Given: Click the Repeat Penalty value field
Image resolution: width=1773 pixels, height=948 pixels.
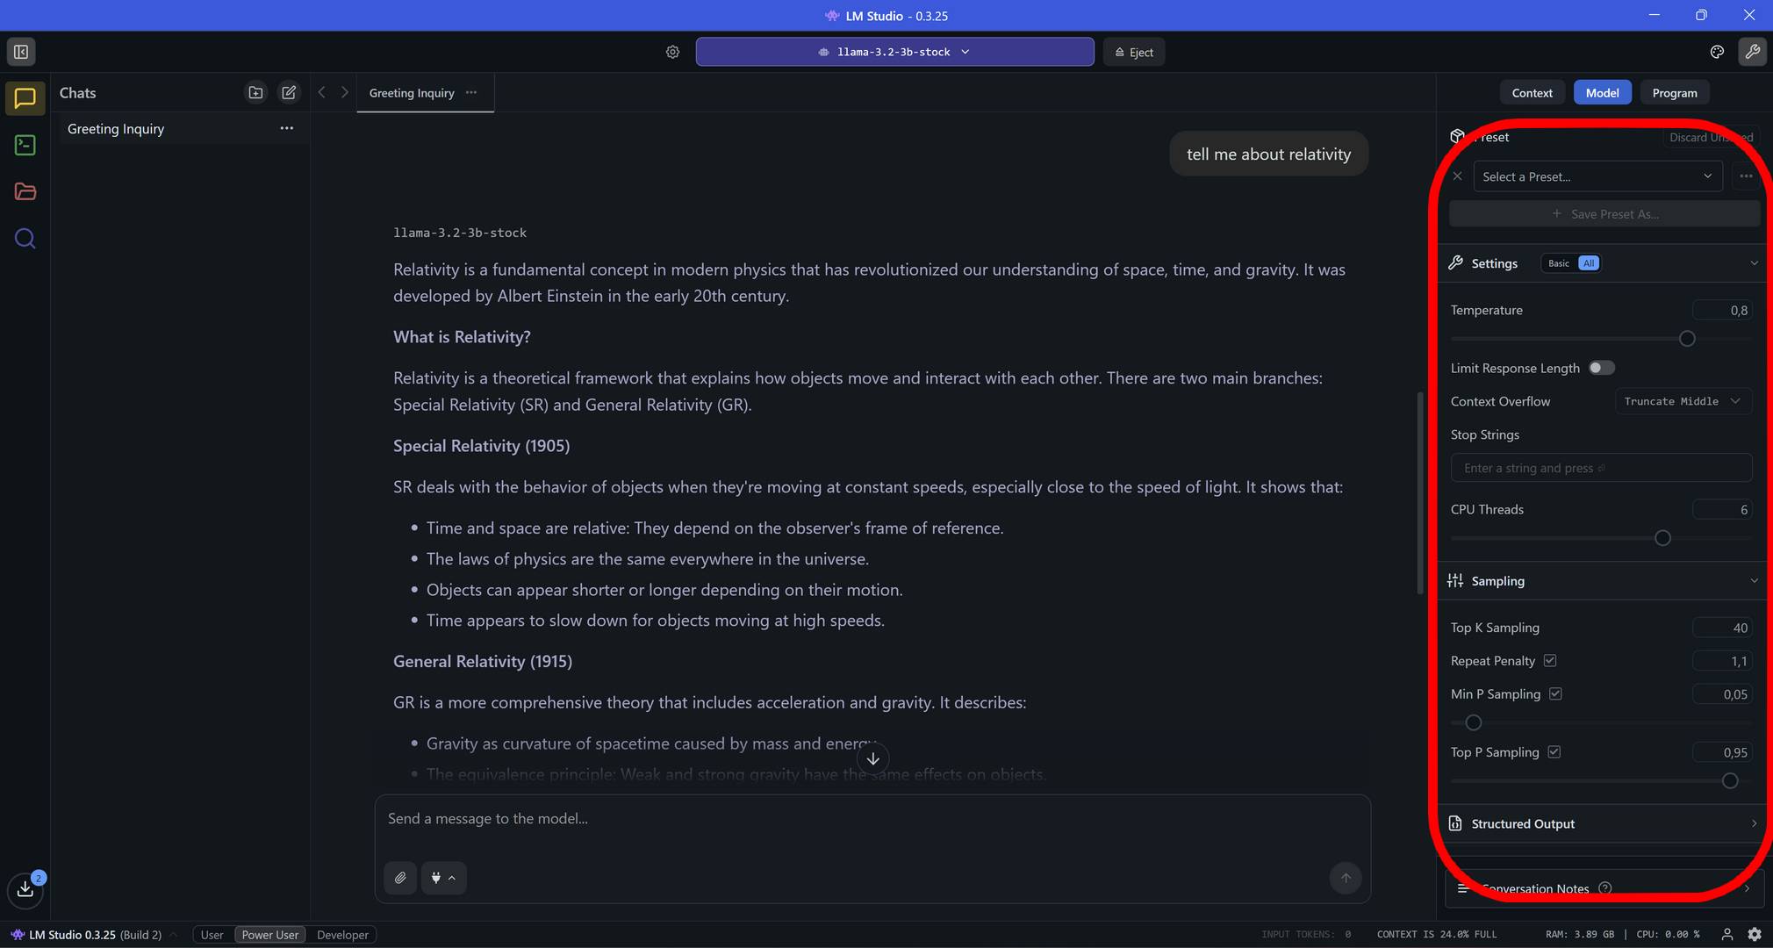Looking at the screenshot, I should coord(1722,661).
